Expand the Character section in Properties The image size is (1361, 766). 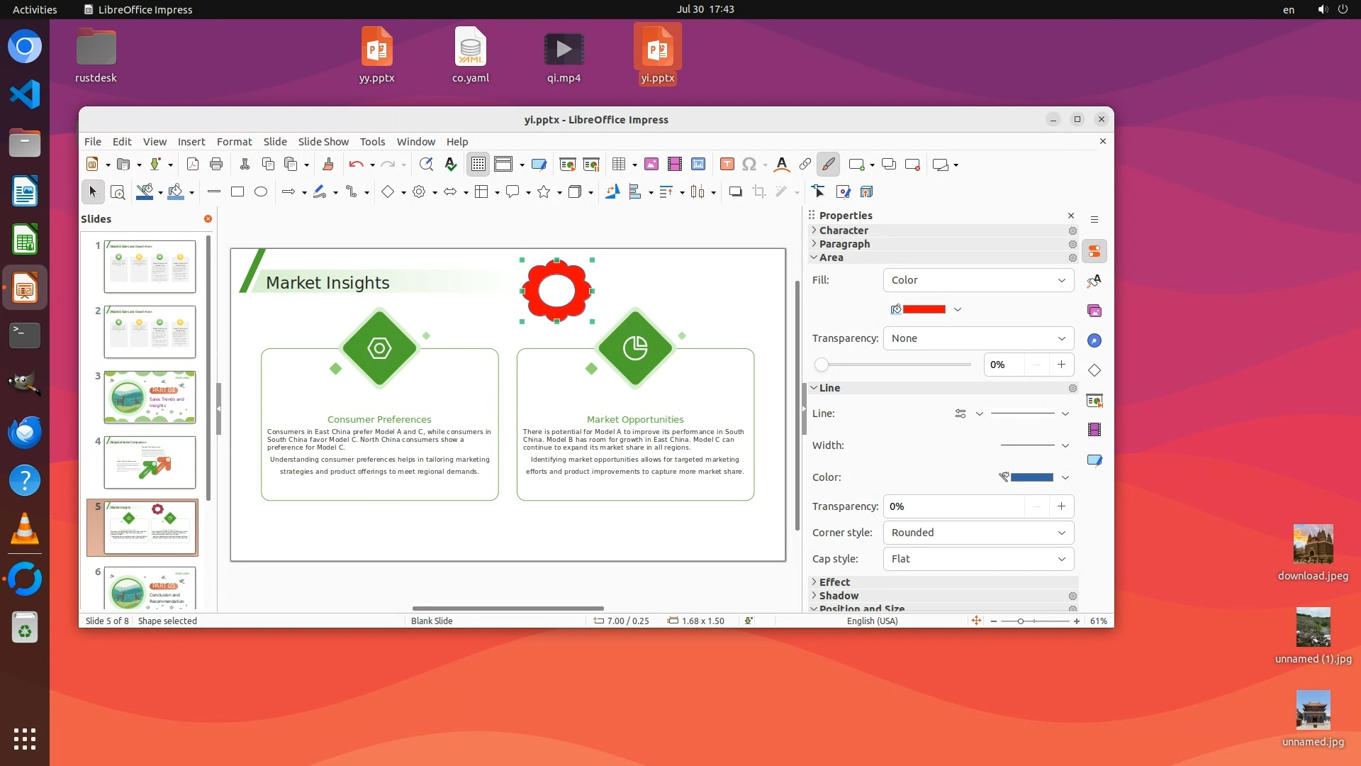[844, 231]
